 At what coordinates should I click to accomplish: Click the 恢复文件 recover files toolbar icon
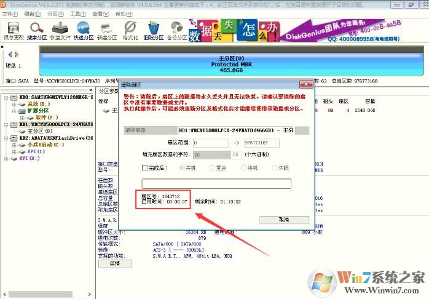pyautogui.click(x=60, y=31)
